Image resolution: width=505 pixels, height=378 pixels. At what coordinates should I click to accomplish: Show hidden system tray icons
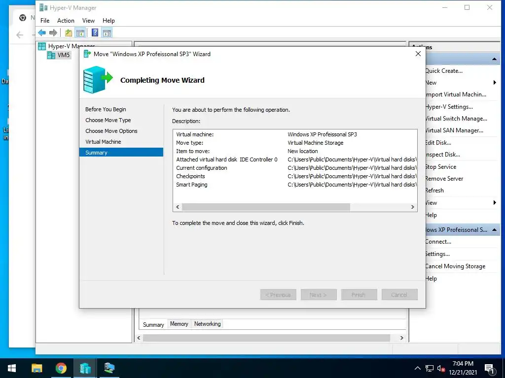pyautogui.click(x=417, y=368)
